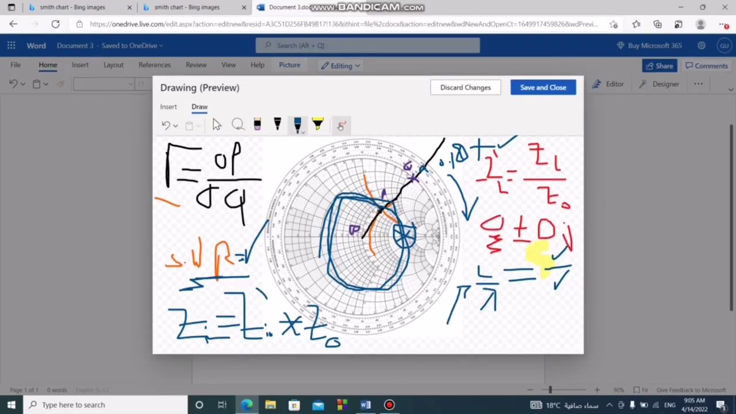
Task: Adjust the zoom slider handle
Action: click(x=550, y=390)
